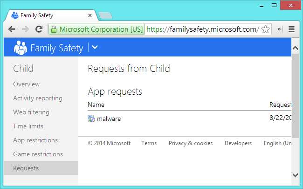The image size is (303, 189).
Task: Click the malware app icon in requests
Action: 91,119
